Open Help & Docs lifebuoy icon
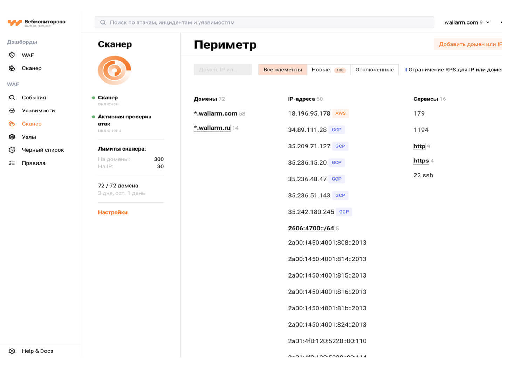This screenshot has height=378, width=507. coord(12,351)
